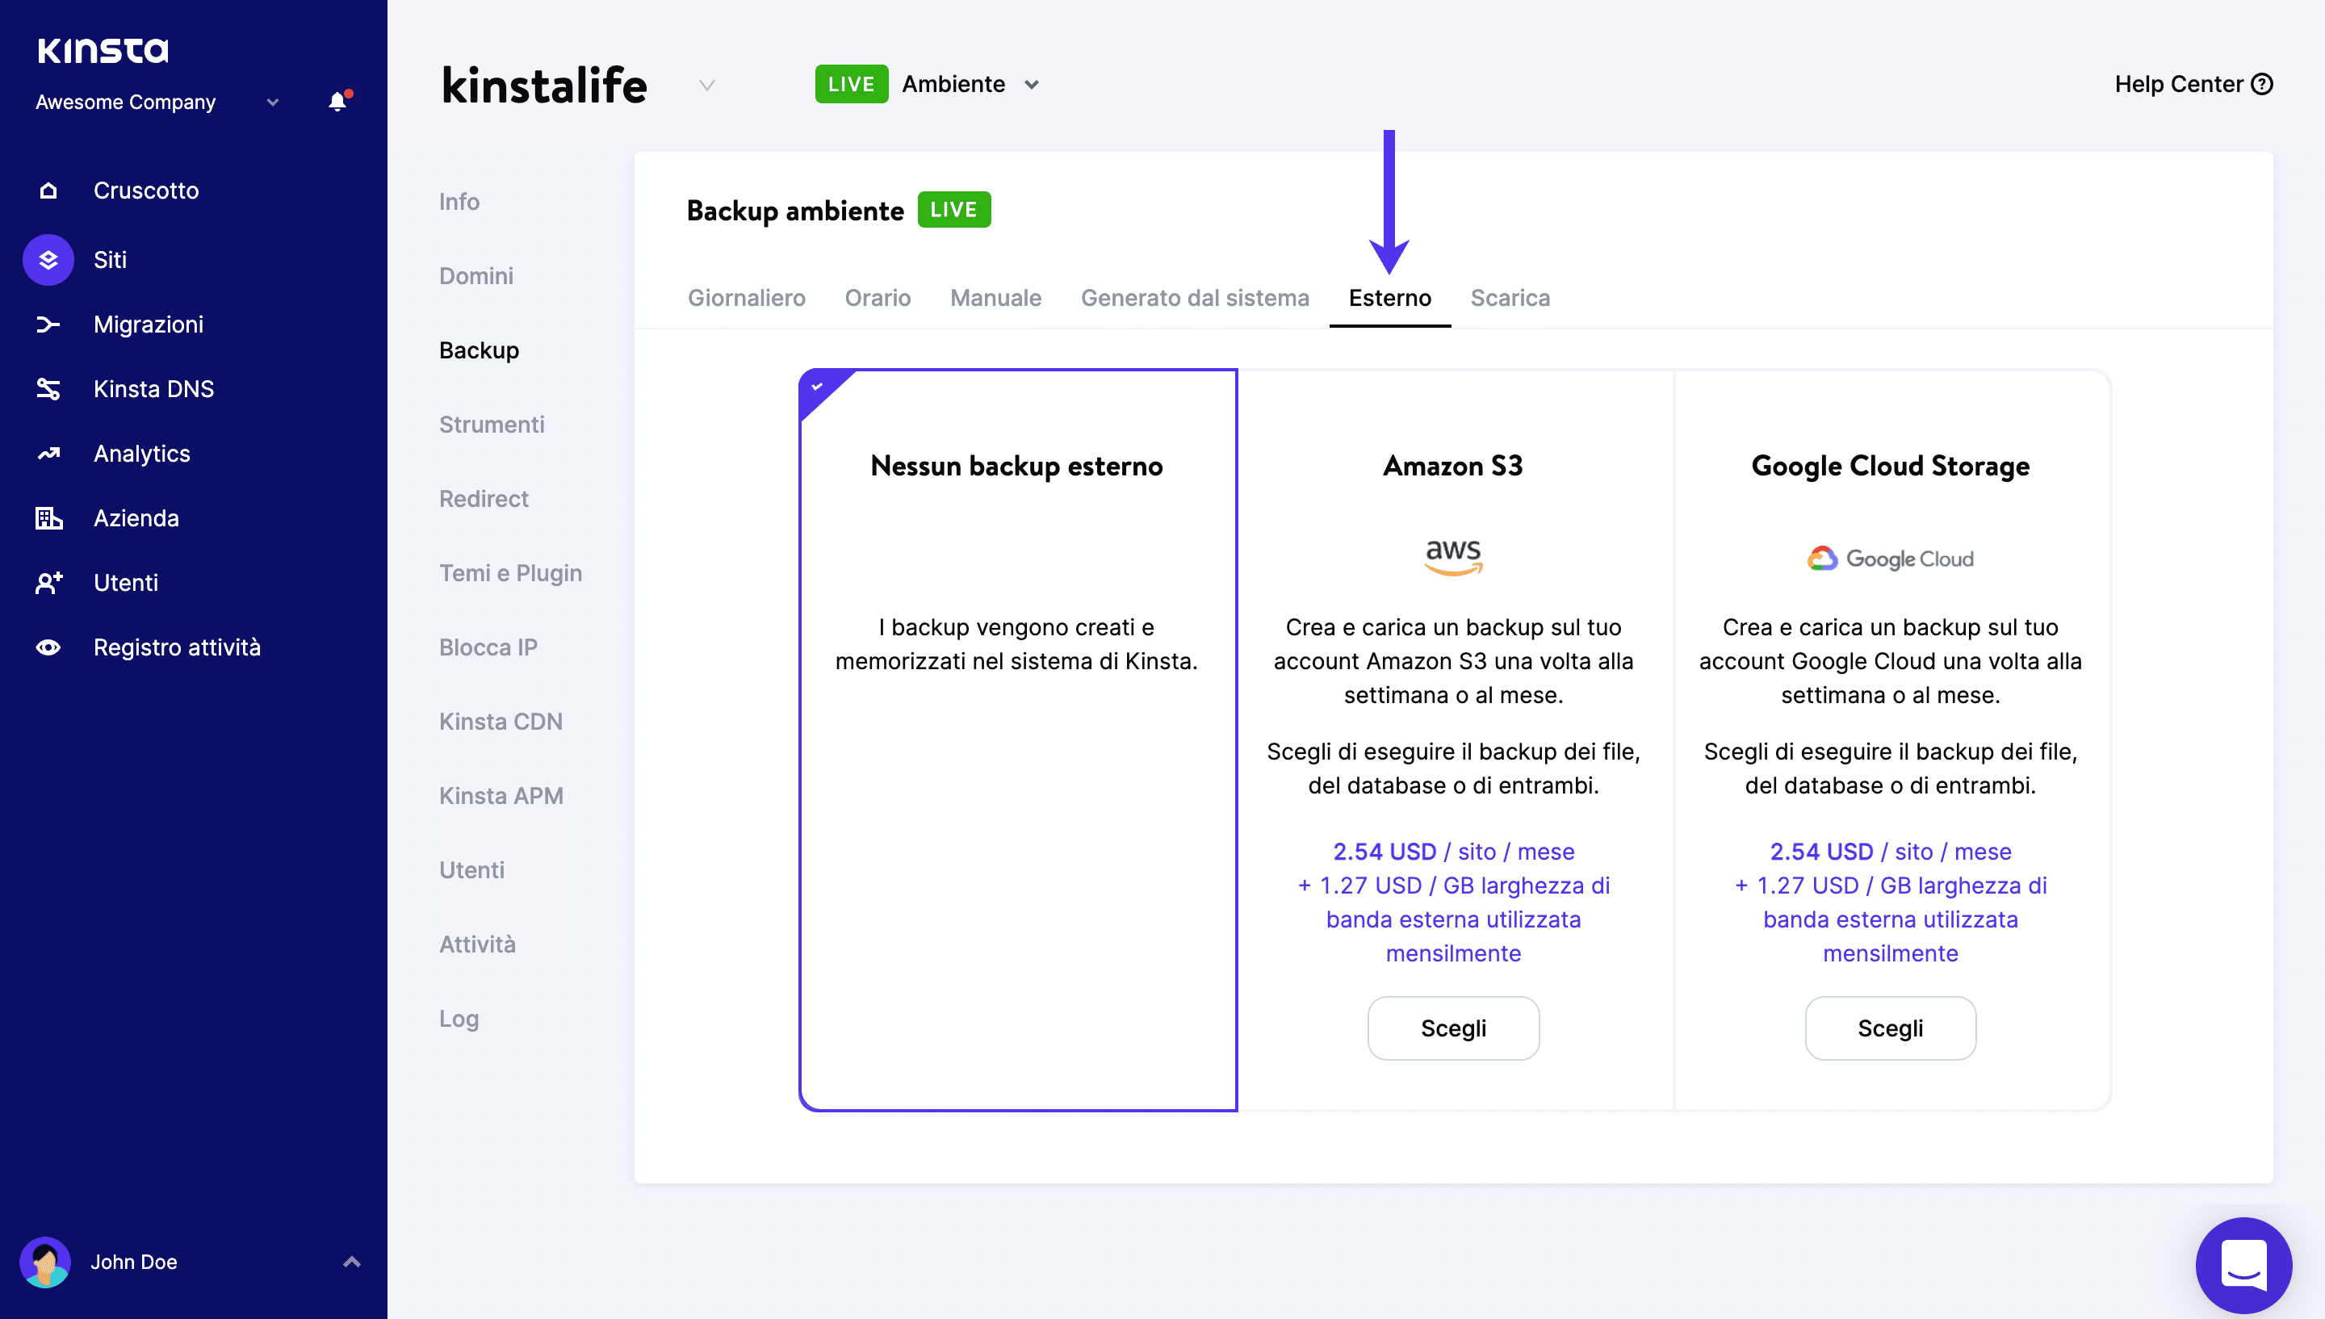Image resolution: width=2325 pixels, height=1319 pixels.
Task: Expand the Ambiente environment selector
Action: pos(1033,83)
